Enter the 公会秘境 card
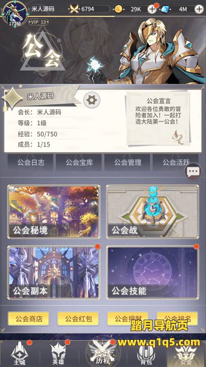 pos(54,211)
